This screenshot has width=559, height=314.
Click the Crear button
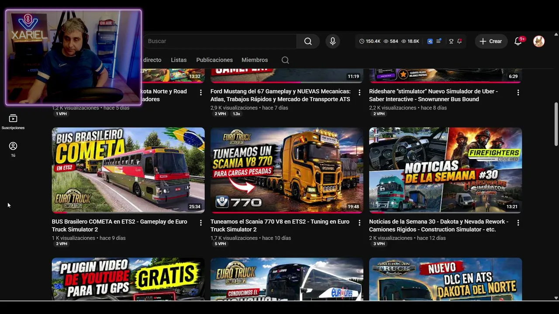coord(491,41)
